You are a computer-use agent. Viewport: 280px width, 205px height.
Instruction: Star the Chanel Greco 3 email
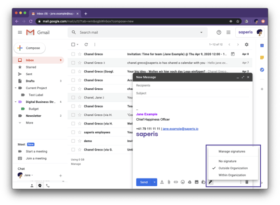(x=80, y=63)
